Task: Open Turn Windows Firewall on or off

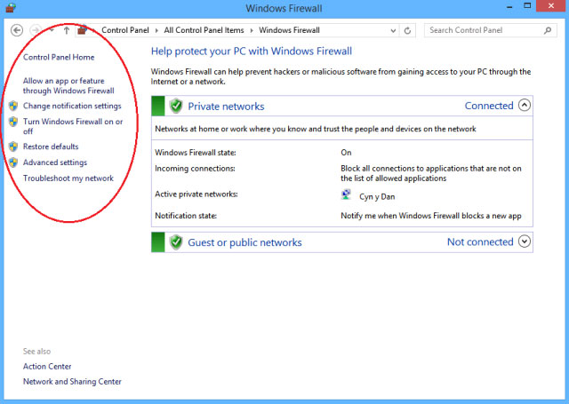Action: point(73,126)
